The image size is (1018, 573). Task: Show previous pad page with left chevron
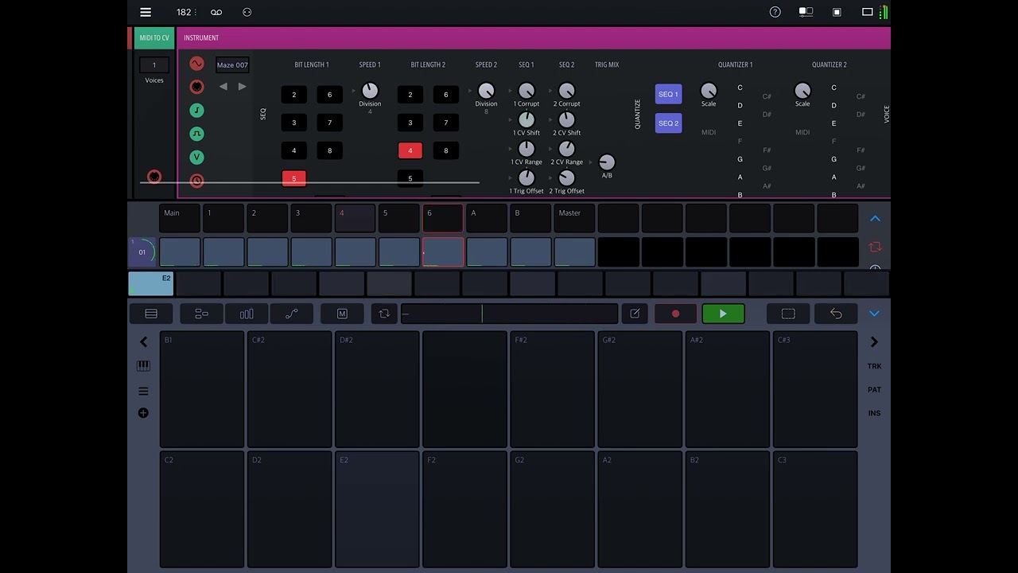coord(143,342)
